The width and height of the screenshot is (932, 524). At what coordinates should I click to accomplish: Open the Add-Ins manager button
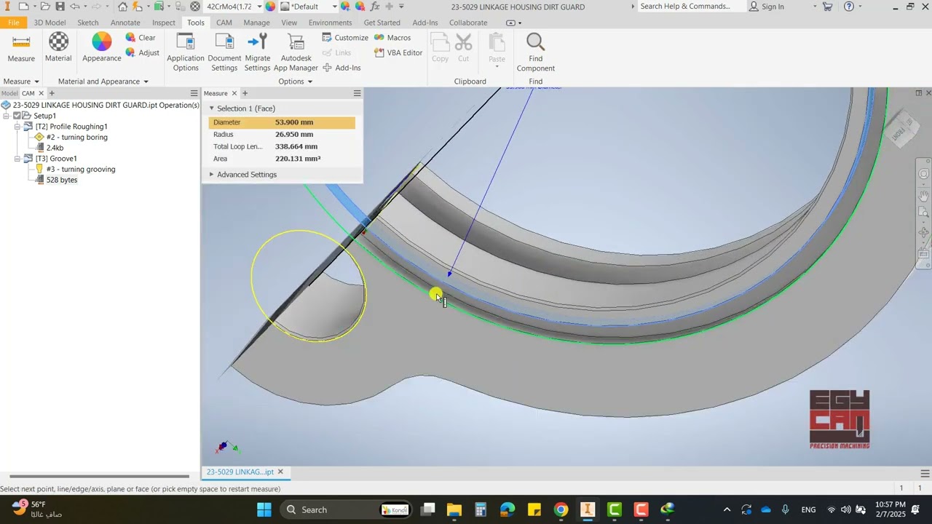pyautogui.click(x=341, y=68)
